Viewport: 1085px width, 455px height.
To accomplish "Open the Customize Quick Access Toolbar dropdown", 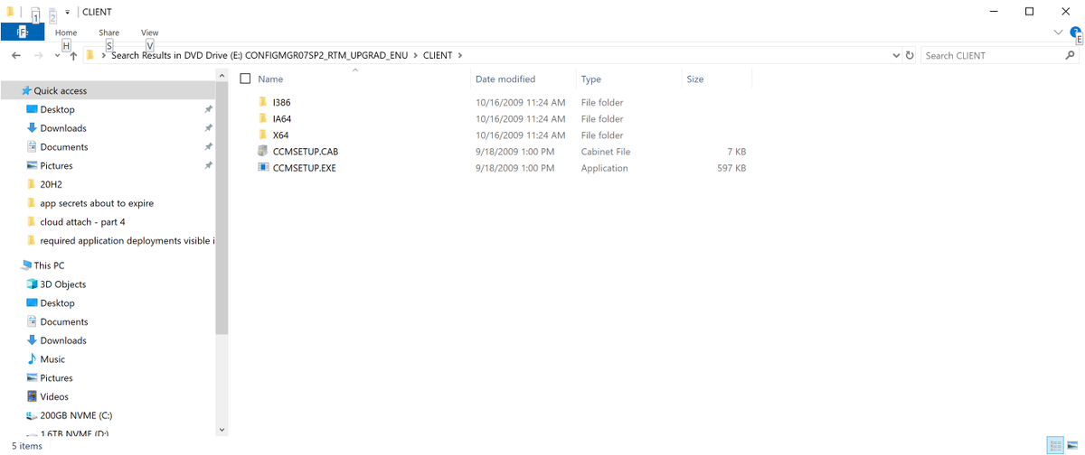I will coord(68,13).
